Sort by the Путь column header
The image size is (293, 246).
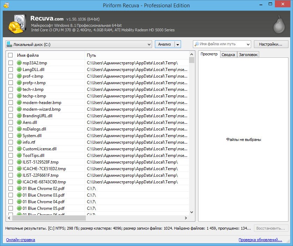[x=137, y=55]
